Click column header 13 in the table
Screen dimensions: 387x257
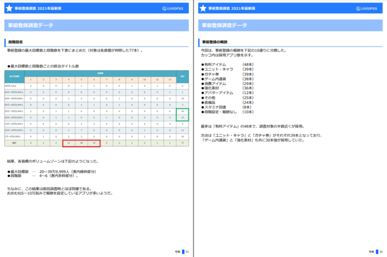tap(170, 79)
